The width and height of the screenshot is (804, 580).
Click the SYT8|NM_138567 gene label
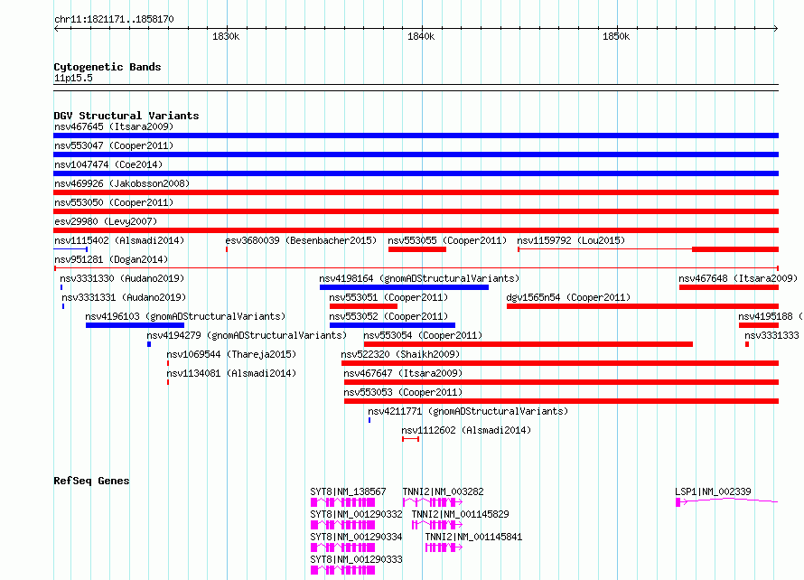coord(348,491)
